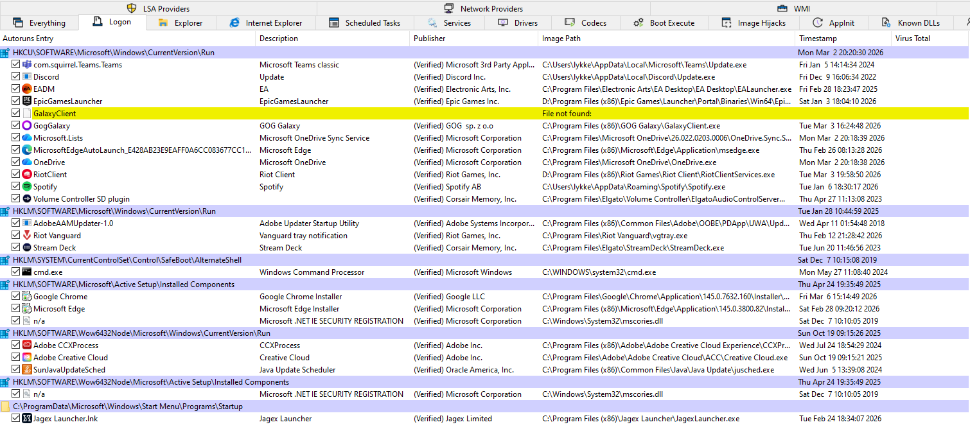Click the monitor icon on Network Providers tab

tap(449, 8)
